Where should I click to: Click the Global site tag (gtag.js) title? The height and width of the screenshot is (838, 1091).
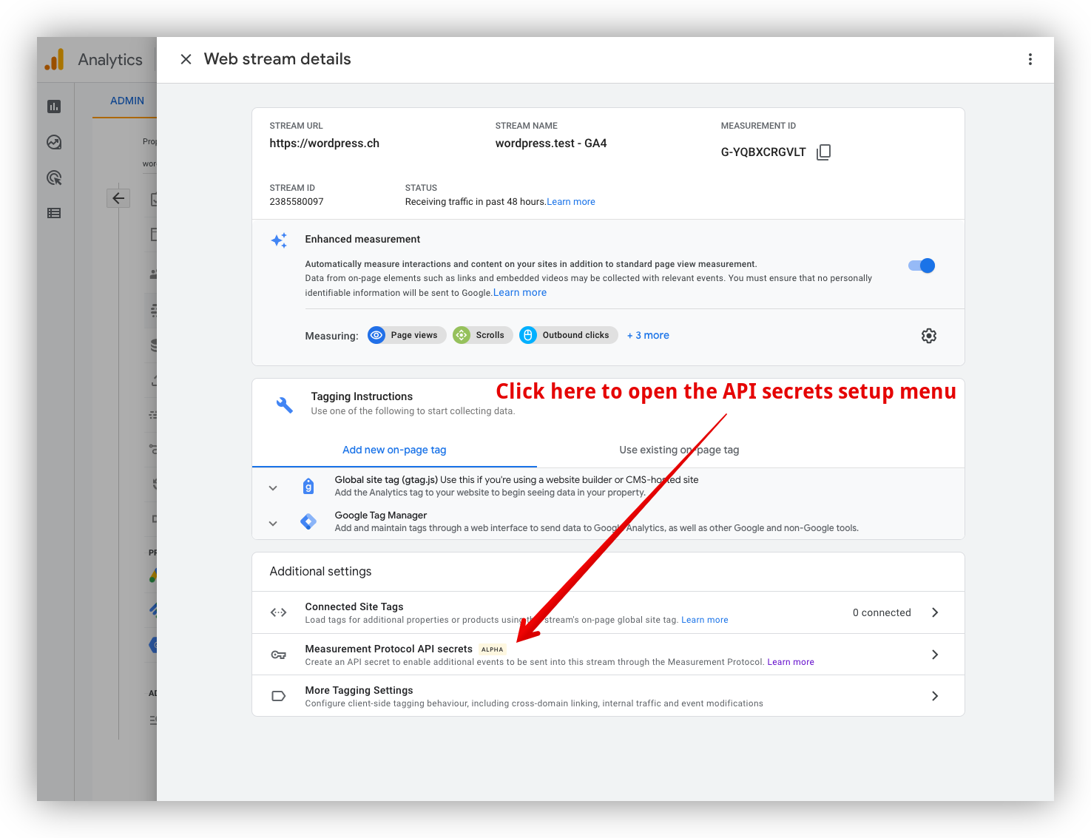(386, 480)
